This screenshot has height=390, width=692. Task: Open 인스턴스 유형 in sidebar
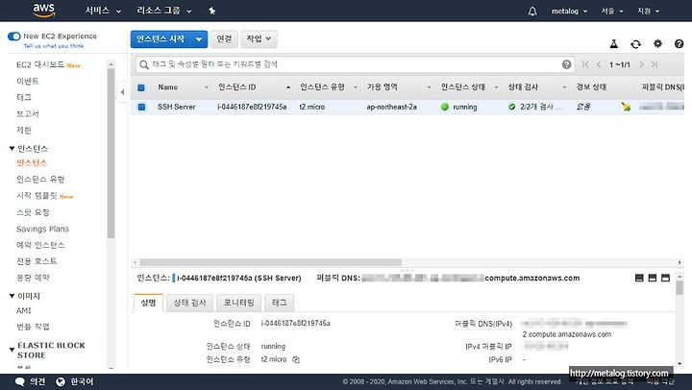[40, 179]
